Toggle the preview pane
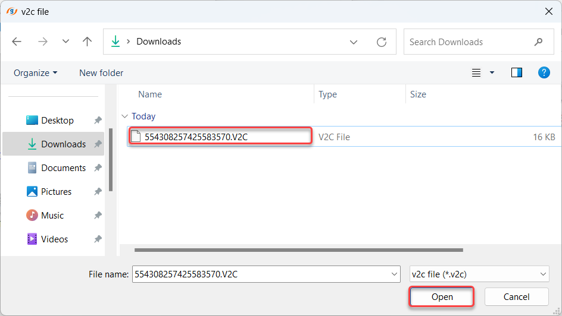The height and width of the screenshot is (316, 562). pos(517,72)
